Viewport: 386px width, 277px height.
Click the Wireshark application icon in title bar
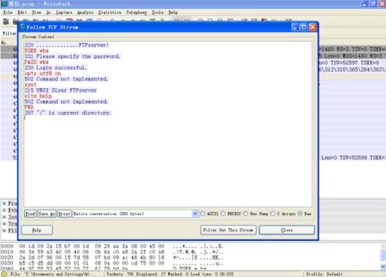[4, 3]
